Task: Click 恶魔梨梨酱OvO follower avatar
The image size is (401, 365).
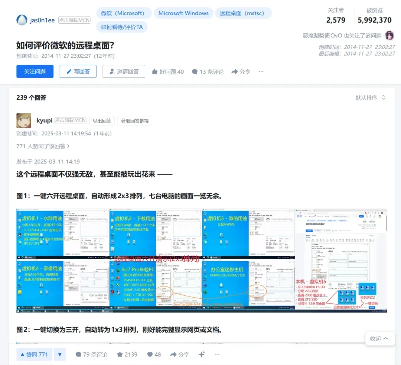Action: coord(389,36)
